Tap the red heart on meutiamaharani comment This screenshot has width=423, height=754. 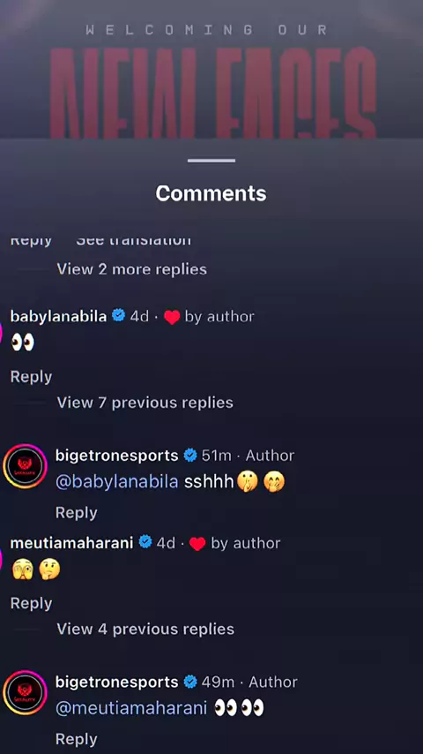[197, 543]
